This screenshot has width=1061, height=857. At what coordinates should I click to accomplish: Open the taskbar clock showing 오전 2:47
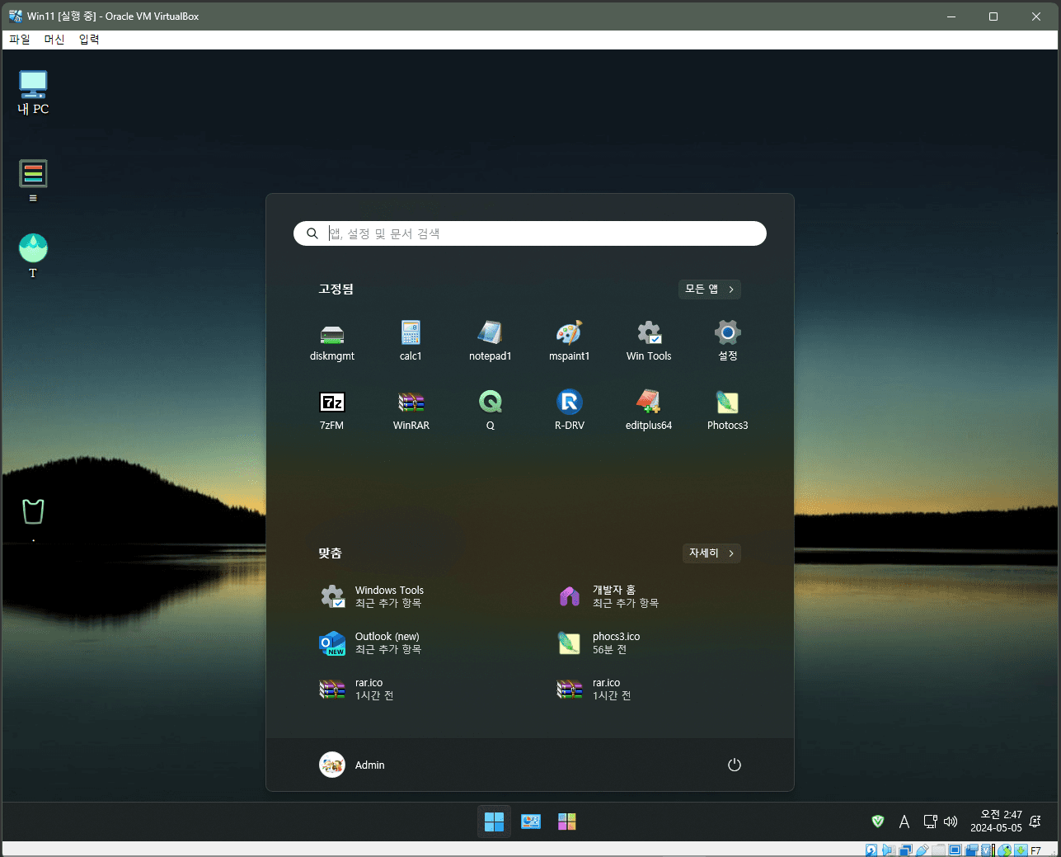pyautogui.click(x=996, y=822)
